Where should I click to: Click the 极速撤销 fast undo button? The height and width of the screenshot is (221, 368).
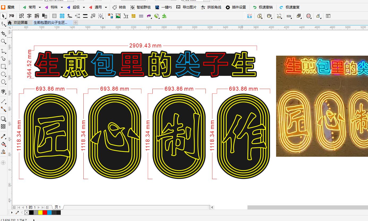(263, 7)
